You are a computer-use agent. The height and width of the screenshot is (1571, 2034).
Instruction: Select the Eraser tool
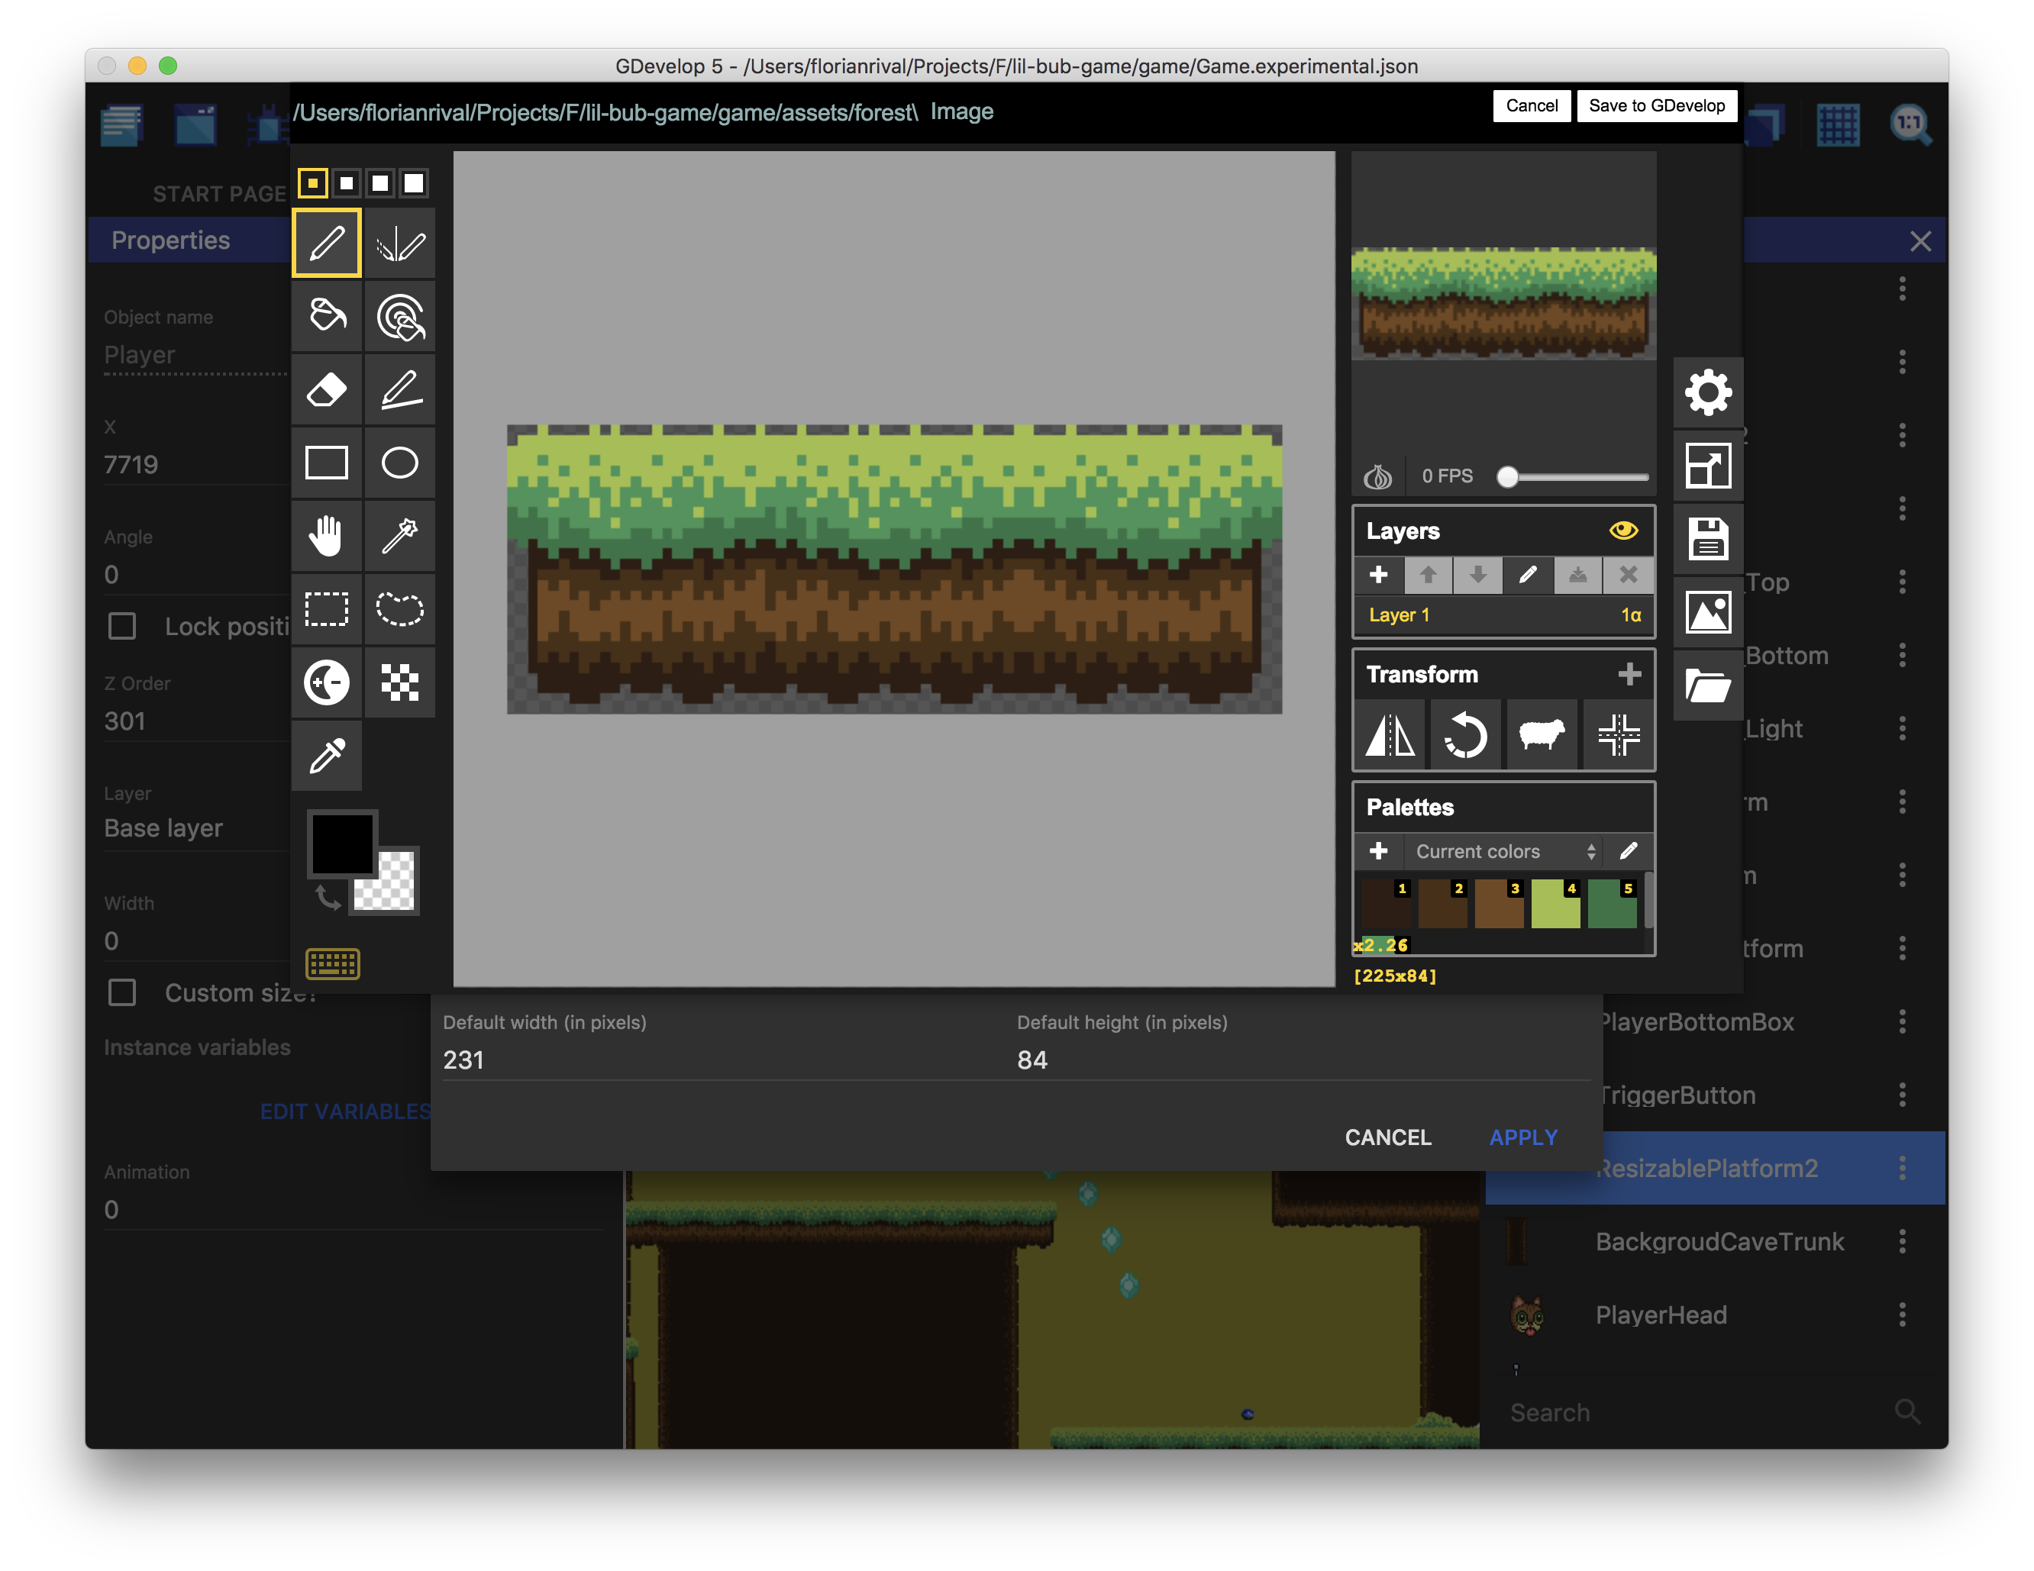(327, 389)
